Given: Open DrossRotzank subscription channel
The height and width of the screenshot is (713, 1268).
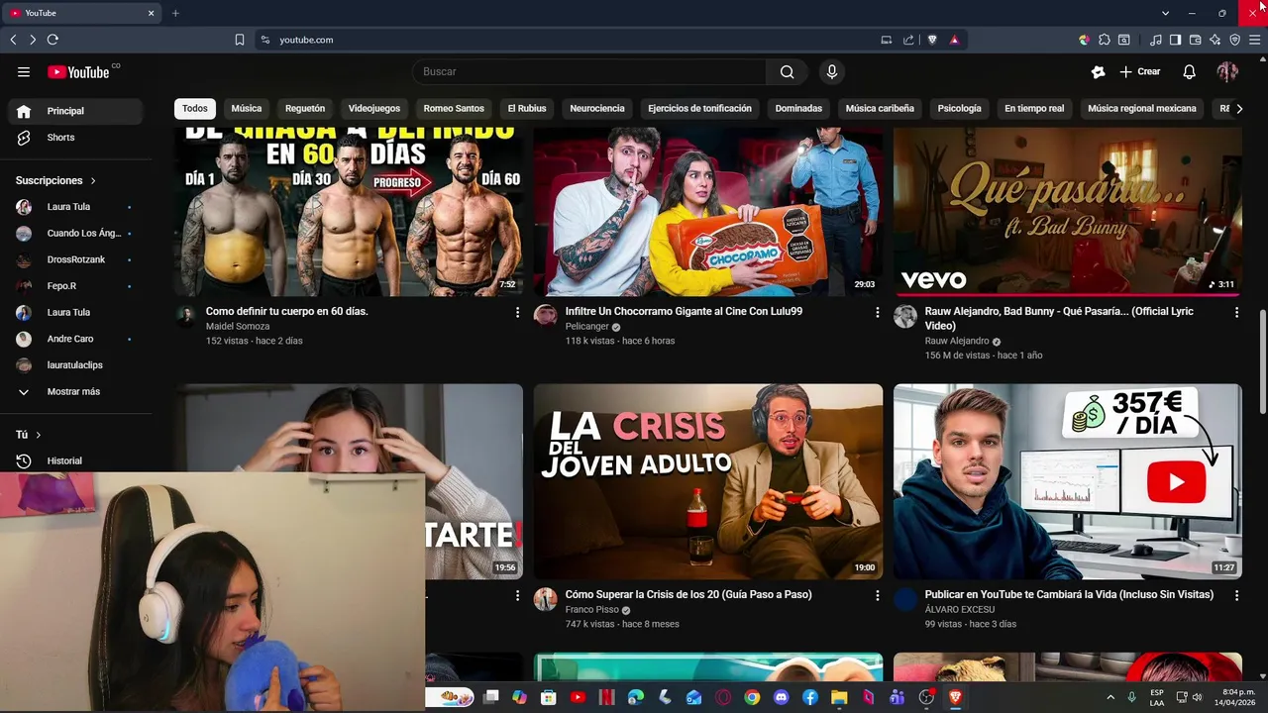Looking at the screenshot, I should point(74,259).
